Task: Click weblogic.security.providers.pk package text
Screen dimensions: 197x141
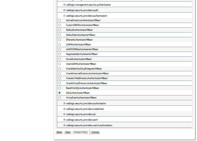Action: (81, 114)
